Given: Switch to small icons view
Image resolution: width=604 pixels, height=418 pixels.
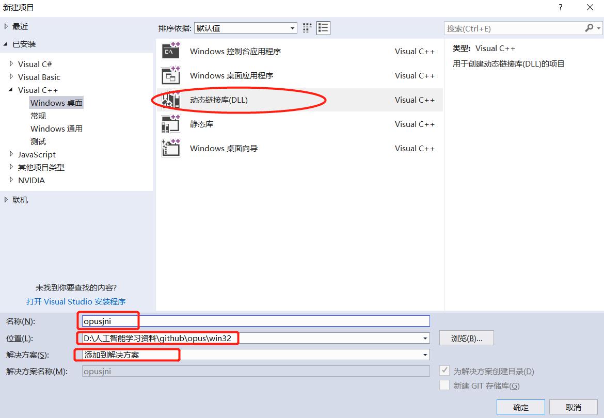Looking at the screenshot, I should tap(307, 28).
